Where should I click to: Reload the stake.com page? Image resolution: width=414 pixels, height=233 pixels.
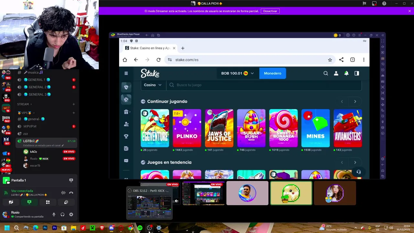coord(158,60)
